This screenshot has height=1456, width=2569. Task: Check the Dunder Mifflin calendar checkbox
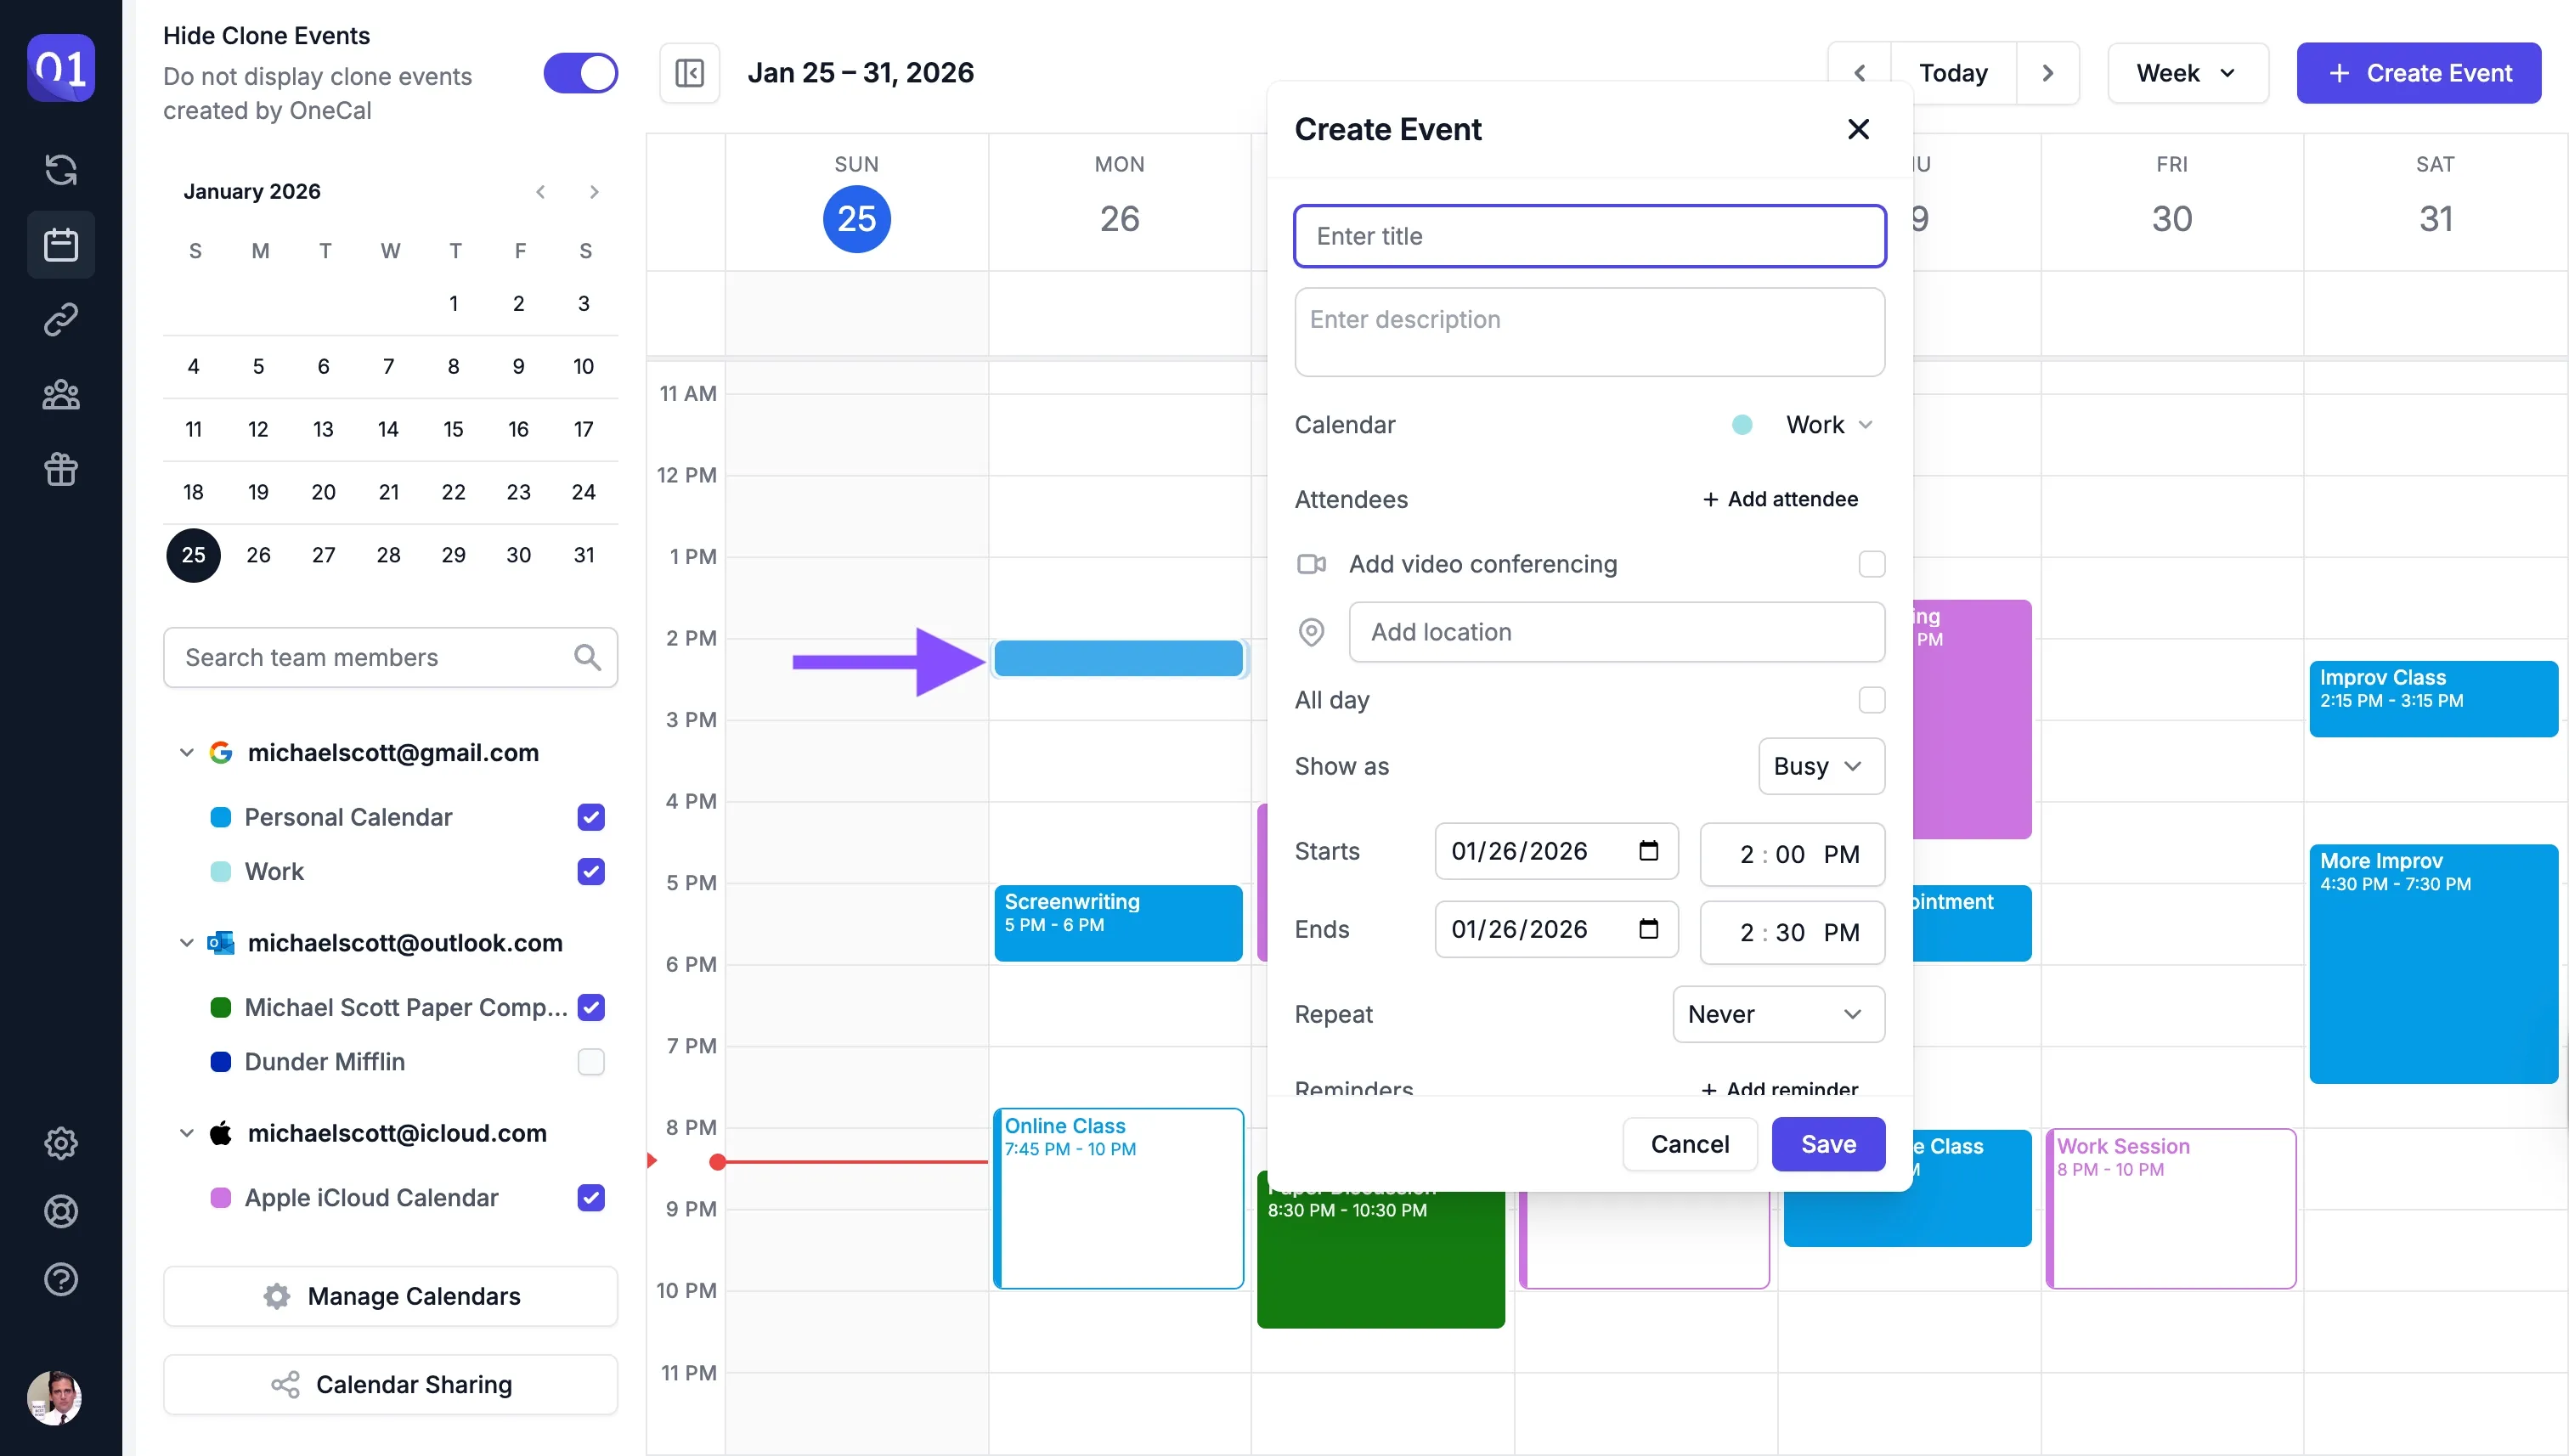click(591, 1062)
